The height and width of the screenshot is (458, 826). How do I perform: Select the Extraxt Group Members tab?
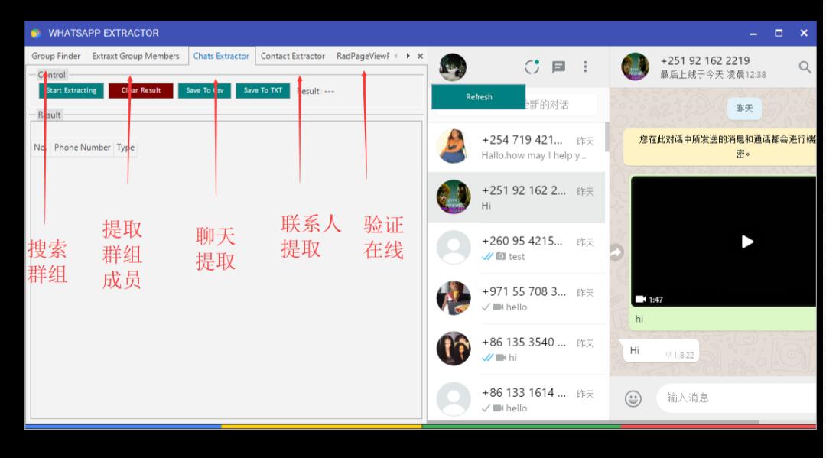pyautogui.click(x=135, y=56)
